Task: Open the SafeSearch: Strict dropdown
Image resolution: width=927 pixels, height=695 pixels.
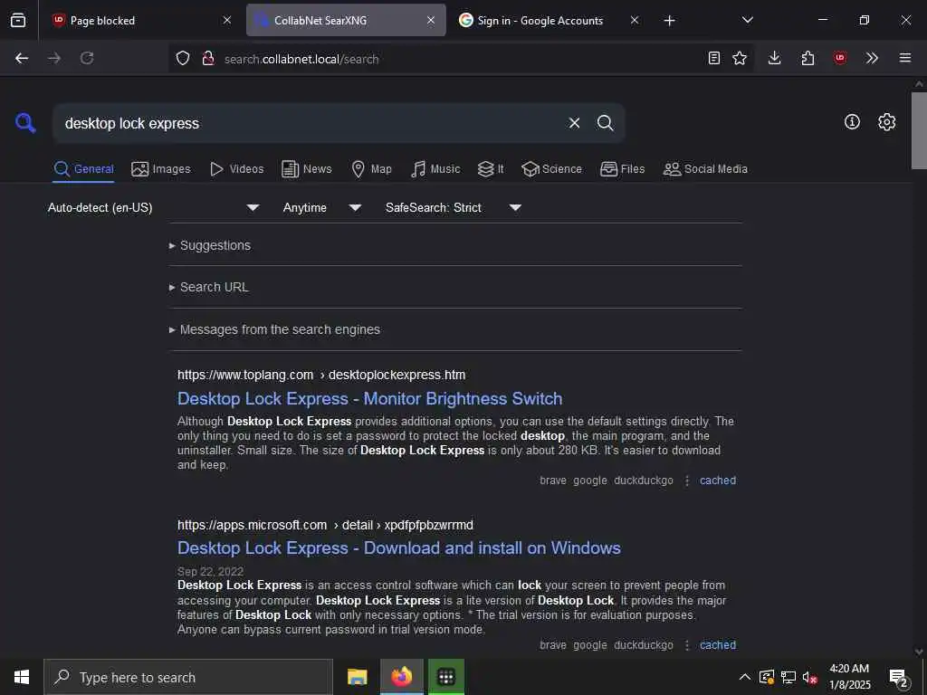Action: (x=453, y=207)
